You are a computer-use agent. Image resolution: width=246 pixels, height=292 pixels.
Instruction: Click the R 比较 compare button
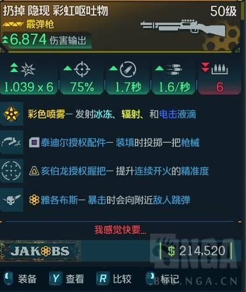114,279
